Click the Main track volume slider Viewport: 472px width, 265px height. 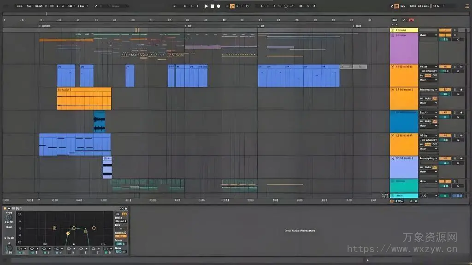click(444, 195)
